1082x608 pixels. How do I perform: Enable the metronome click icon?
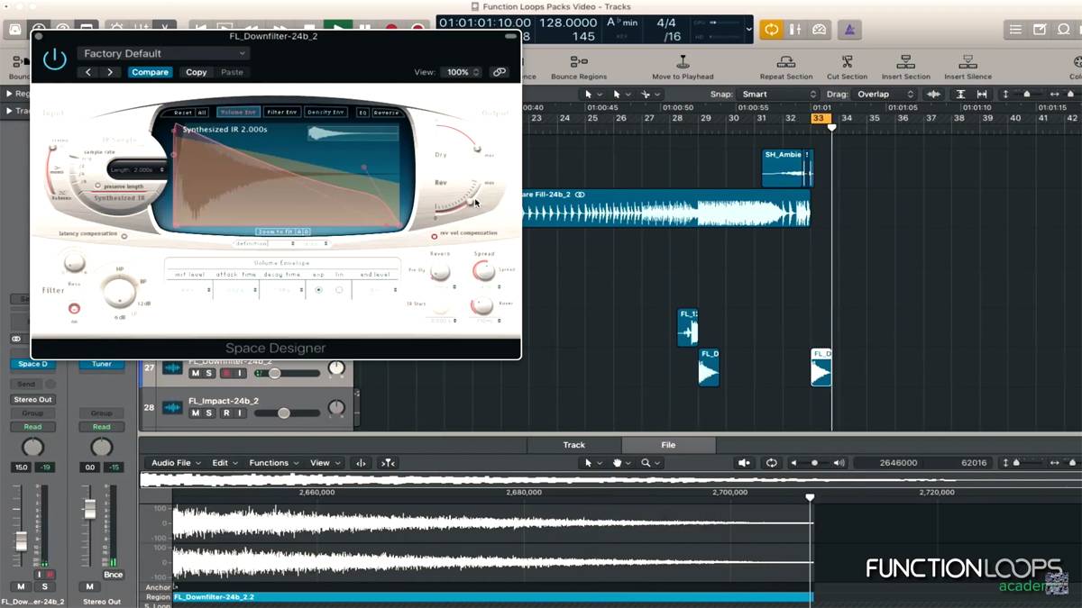848,30
